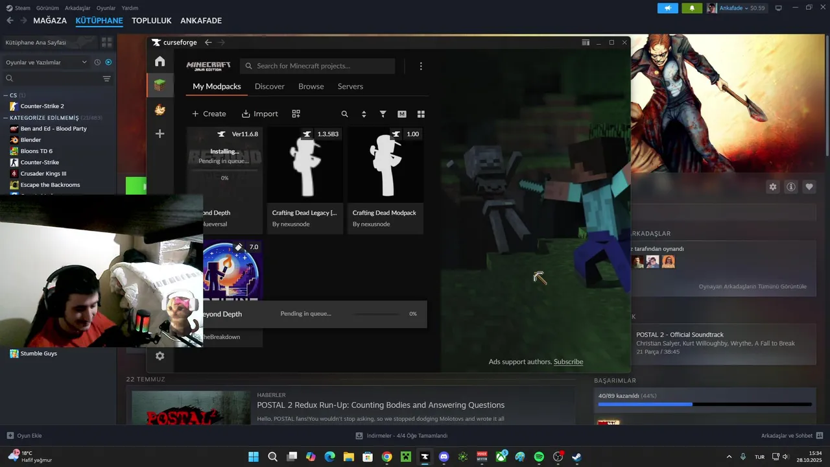Go back using CurseForge back arrow
Screen dimensions: 830x467
coord(208,42)
